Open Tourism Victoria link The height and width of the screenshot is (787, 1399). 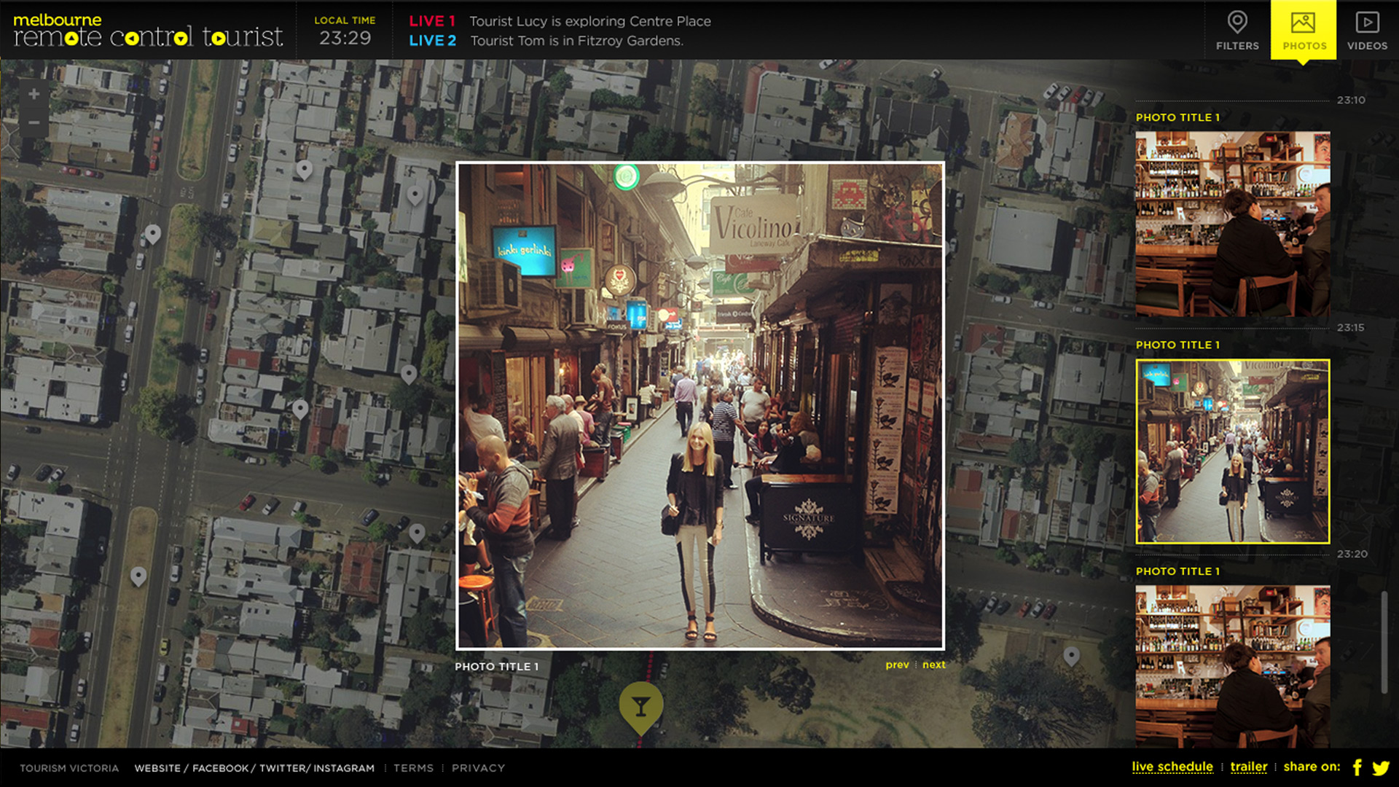tap(69, 768)
